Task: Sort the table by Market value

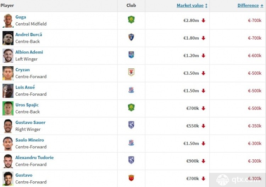Action: (190, 5)
